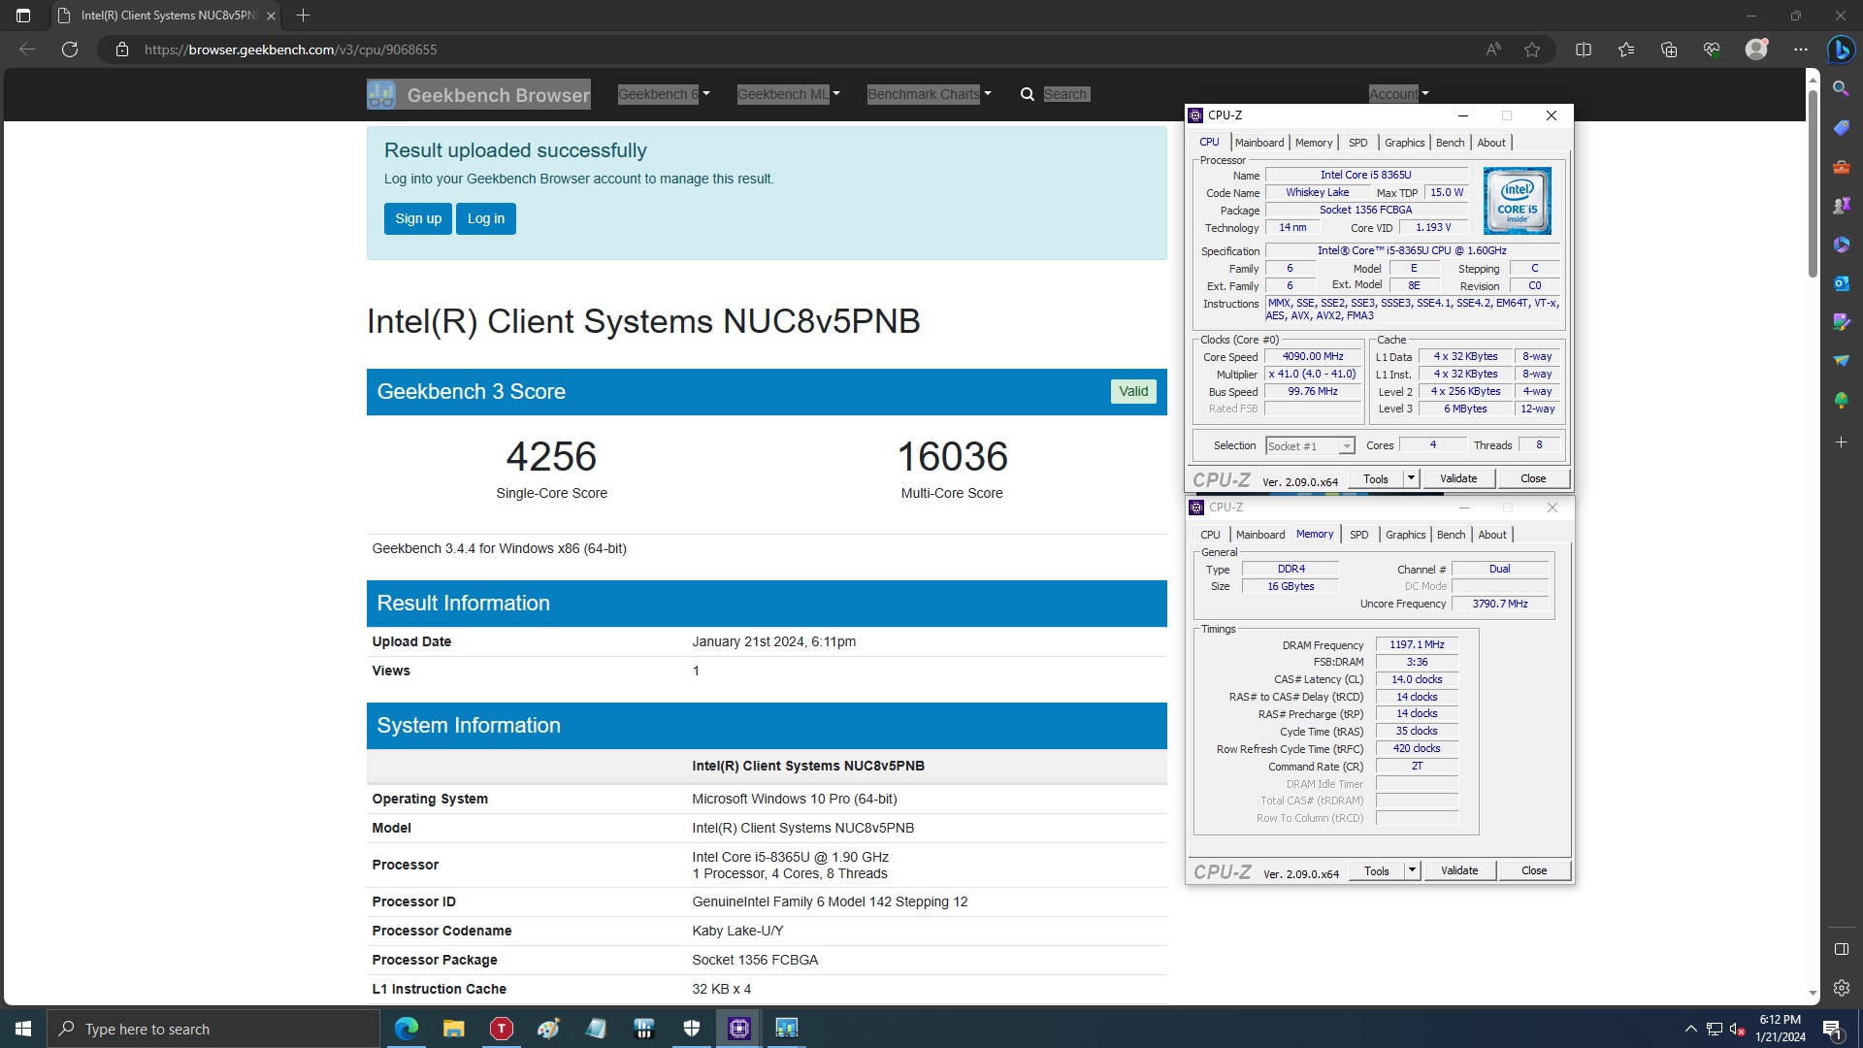Open Browser essentials heart icon
The width and height of the screenshot is (1863, 1048).
pos(1712,49)
